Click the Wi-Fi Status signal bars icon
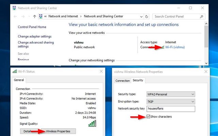The width and height of the screenshot is (218, 136). [15, 72]
